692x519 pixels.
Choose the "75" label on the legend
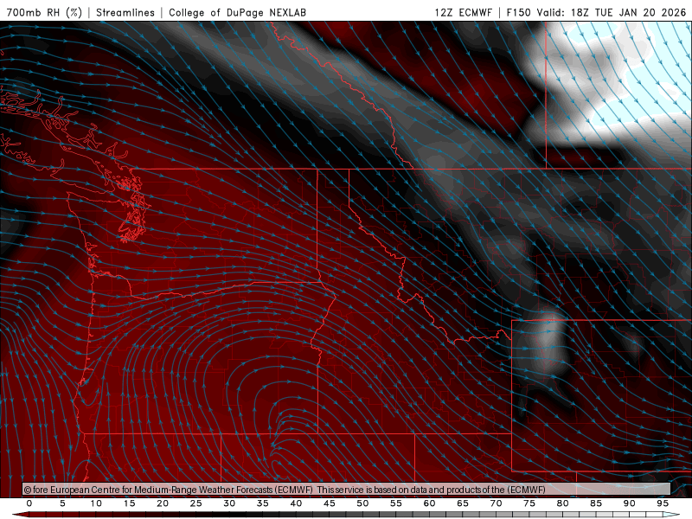click(529, 503)
